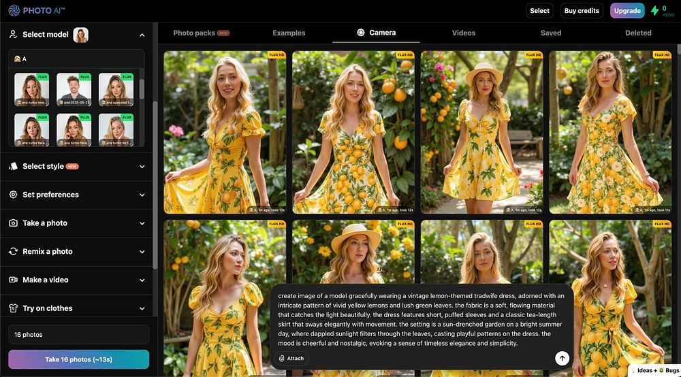Click the Take 16 photos button
The width and height of the screenshot is (681, 377).
click(x=78, y=359)
